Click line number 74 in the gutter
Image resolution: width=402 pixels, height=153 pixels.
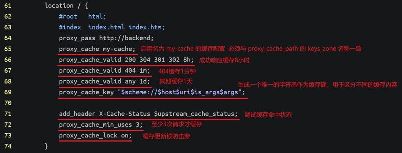point(8,146)
